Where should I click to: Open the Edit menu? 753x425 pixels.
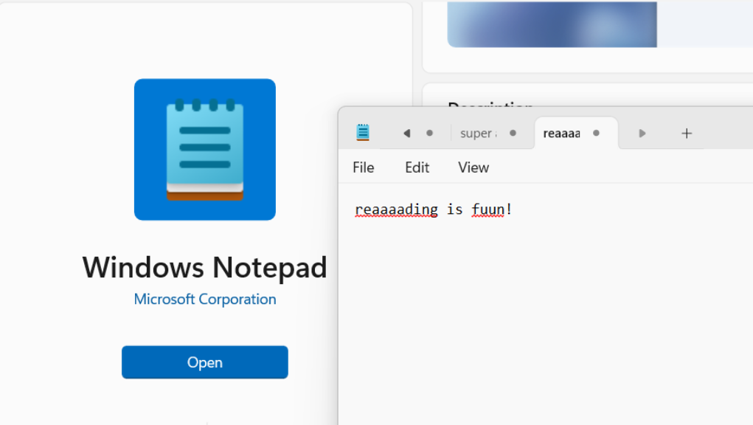pyautogui.click(x=417, y=167)
